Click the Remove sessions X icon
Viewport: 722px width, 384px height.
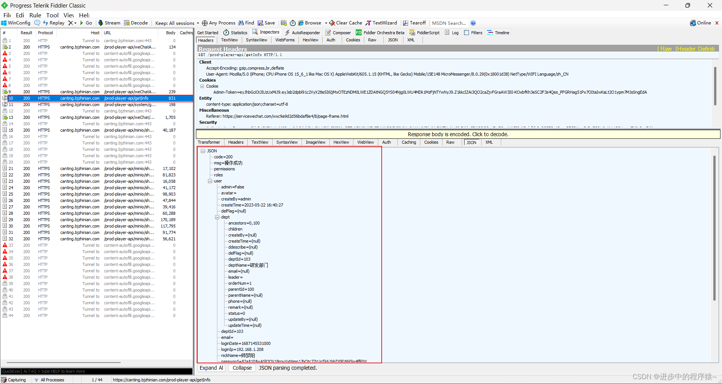70,23
